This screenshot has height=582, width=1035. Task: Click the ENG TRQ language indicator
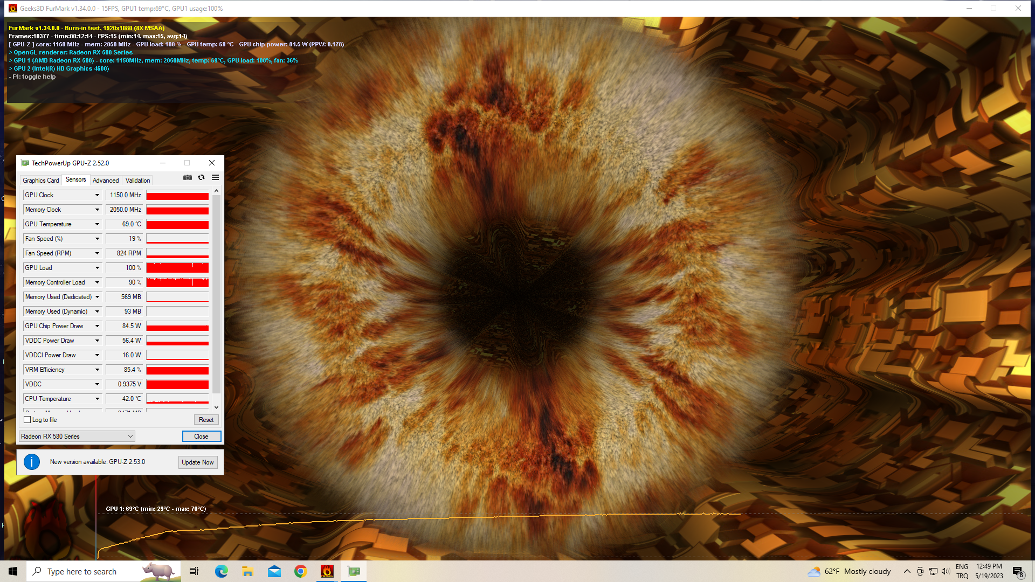pos(962,571)
